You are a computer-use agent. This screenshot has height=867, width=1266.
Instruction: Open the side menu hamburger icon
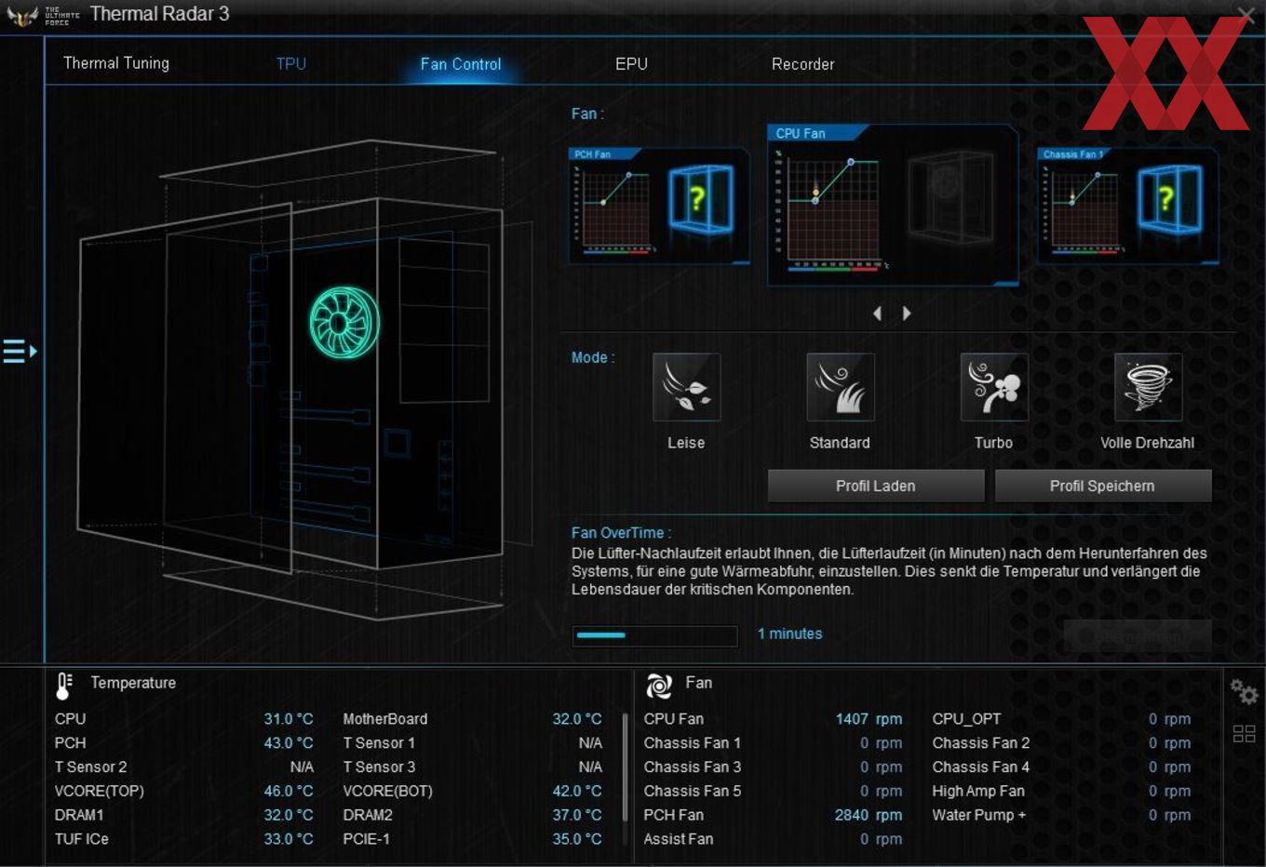click(20, 352)
